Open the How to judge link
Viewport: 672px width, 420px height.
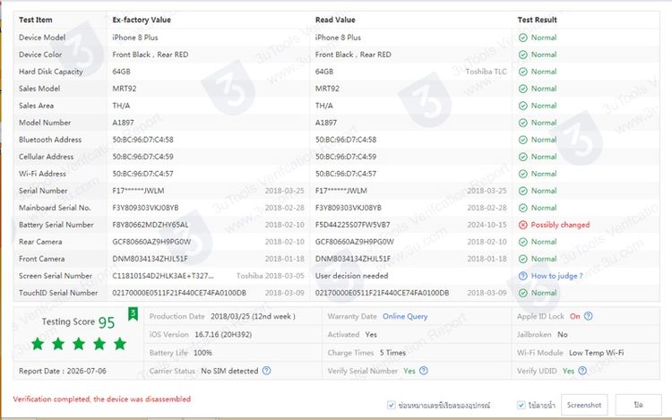pos(556,276)
